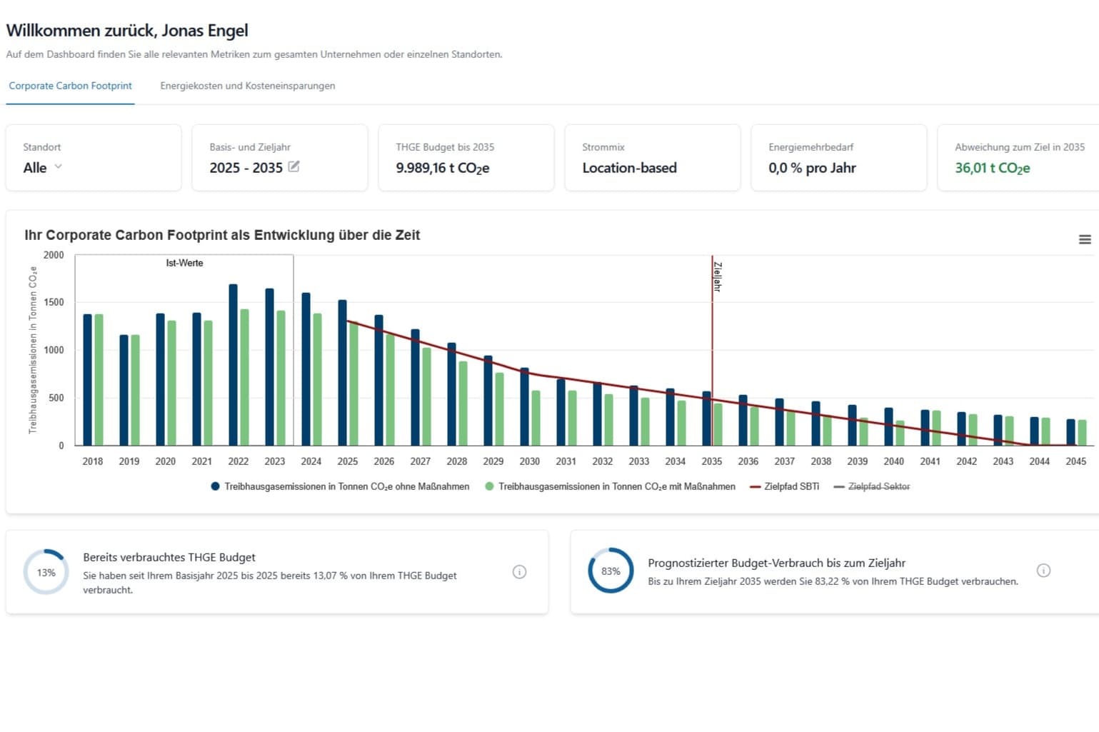
Task: Click the 13% donut progress ring
Action: point(46,572)
